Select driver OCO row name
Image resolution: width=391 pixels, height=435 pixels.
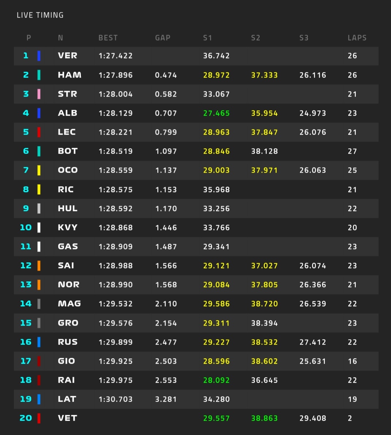click(x=68, y=170)
